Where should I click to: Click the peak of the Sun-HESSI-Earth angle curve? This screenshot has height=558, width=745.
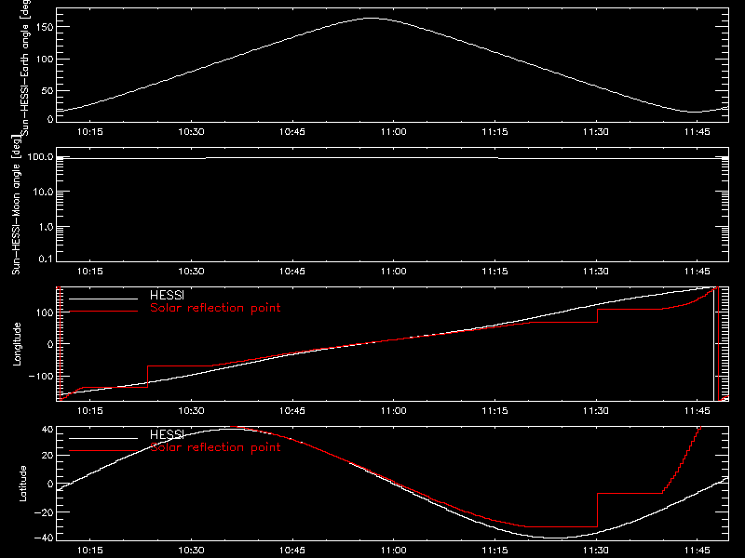click(372, 19)
